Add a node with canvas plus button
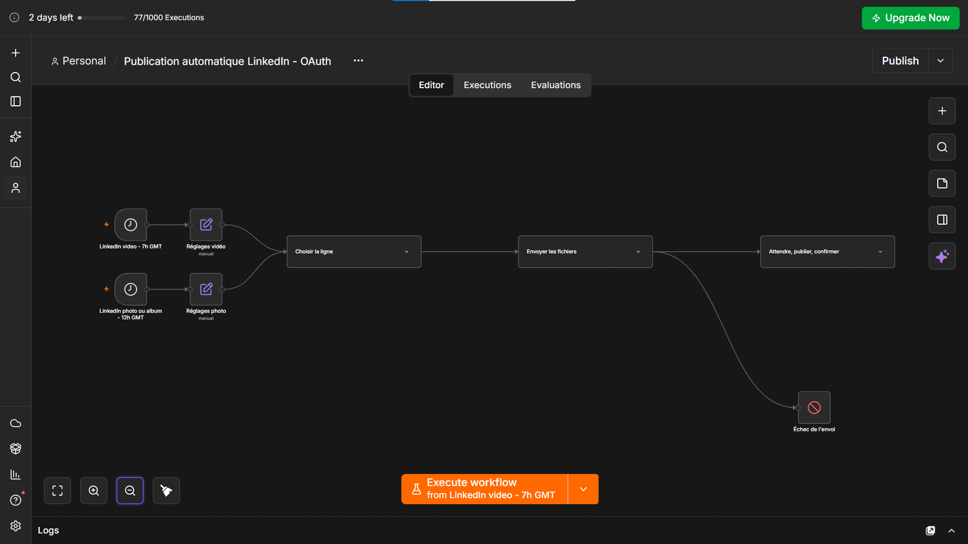Viewport: 968px width, 544px height. tap(942, 111)
